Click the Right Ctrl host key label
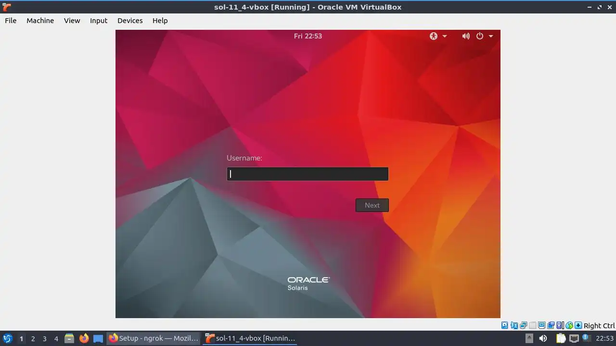This screenshot has width=616, height=346. coord(599,326)
